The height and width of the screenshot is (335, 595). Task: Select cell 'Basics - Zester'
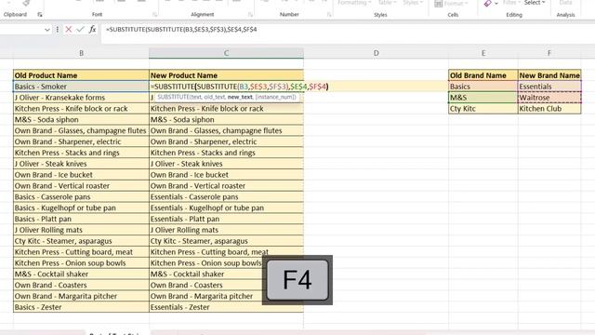coord(81,307)
